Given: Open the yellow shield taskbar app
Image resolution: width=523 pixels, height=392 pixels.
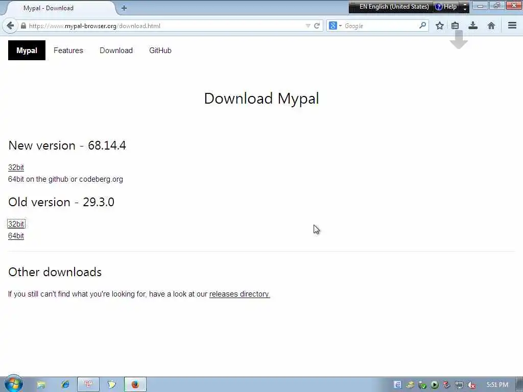Looking at the screenshot, I should [112, 385].
